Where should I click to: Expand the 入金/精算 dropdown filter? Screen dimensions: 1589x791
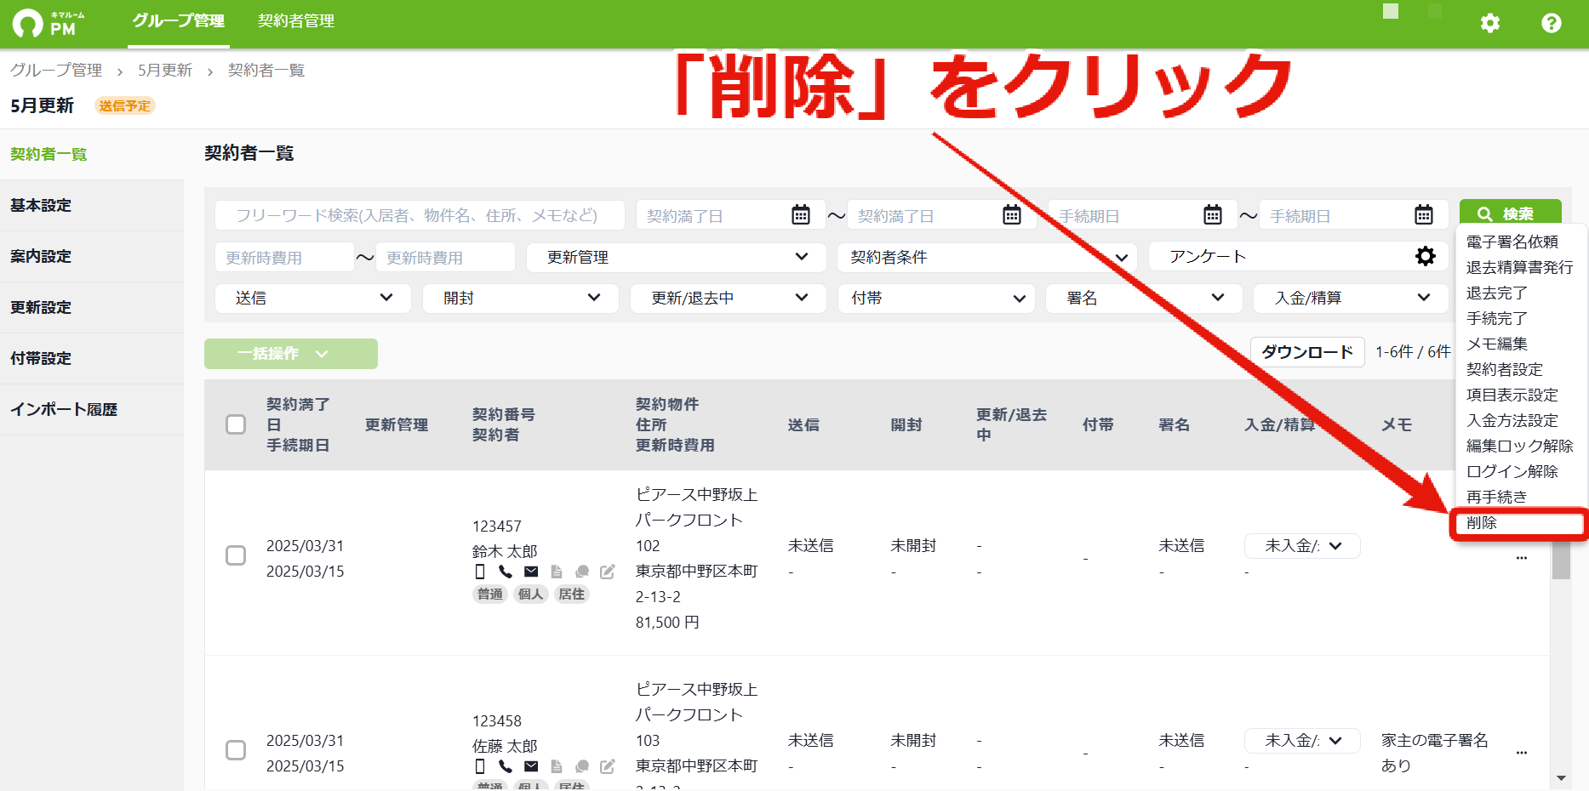[1352, 298]
